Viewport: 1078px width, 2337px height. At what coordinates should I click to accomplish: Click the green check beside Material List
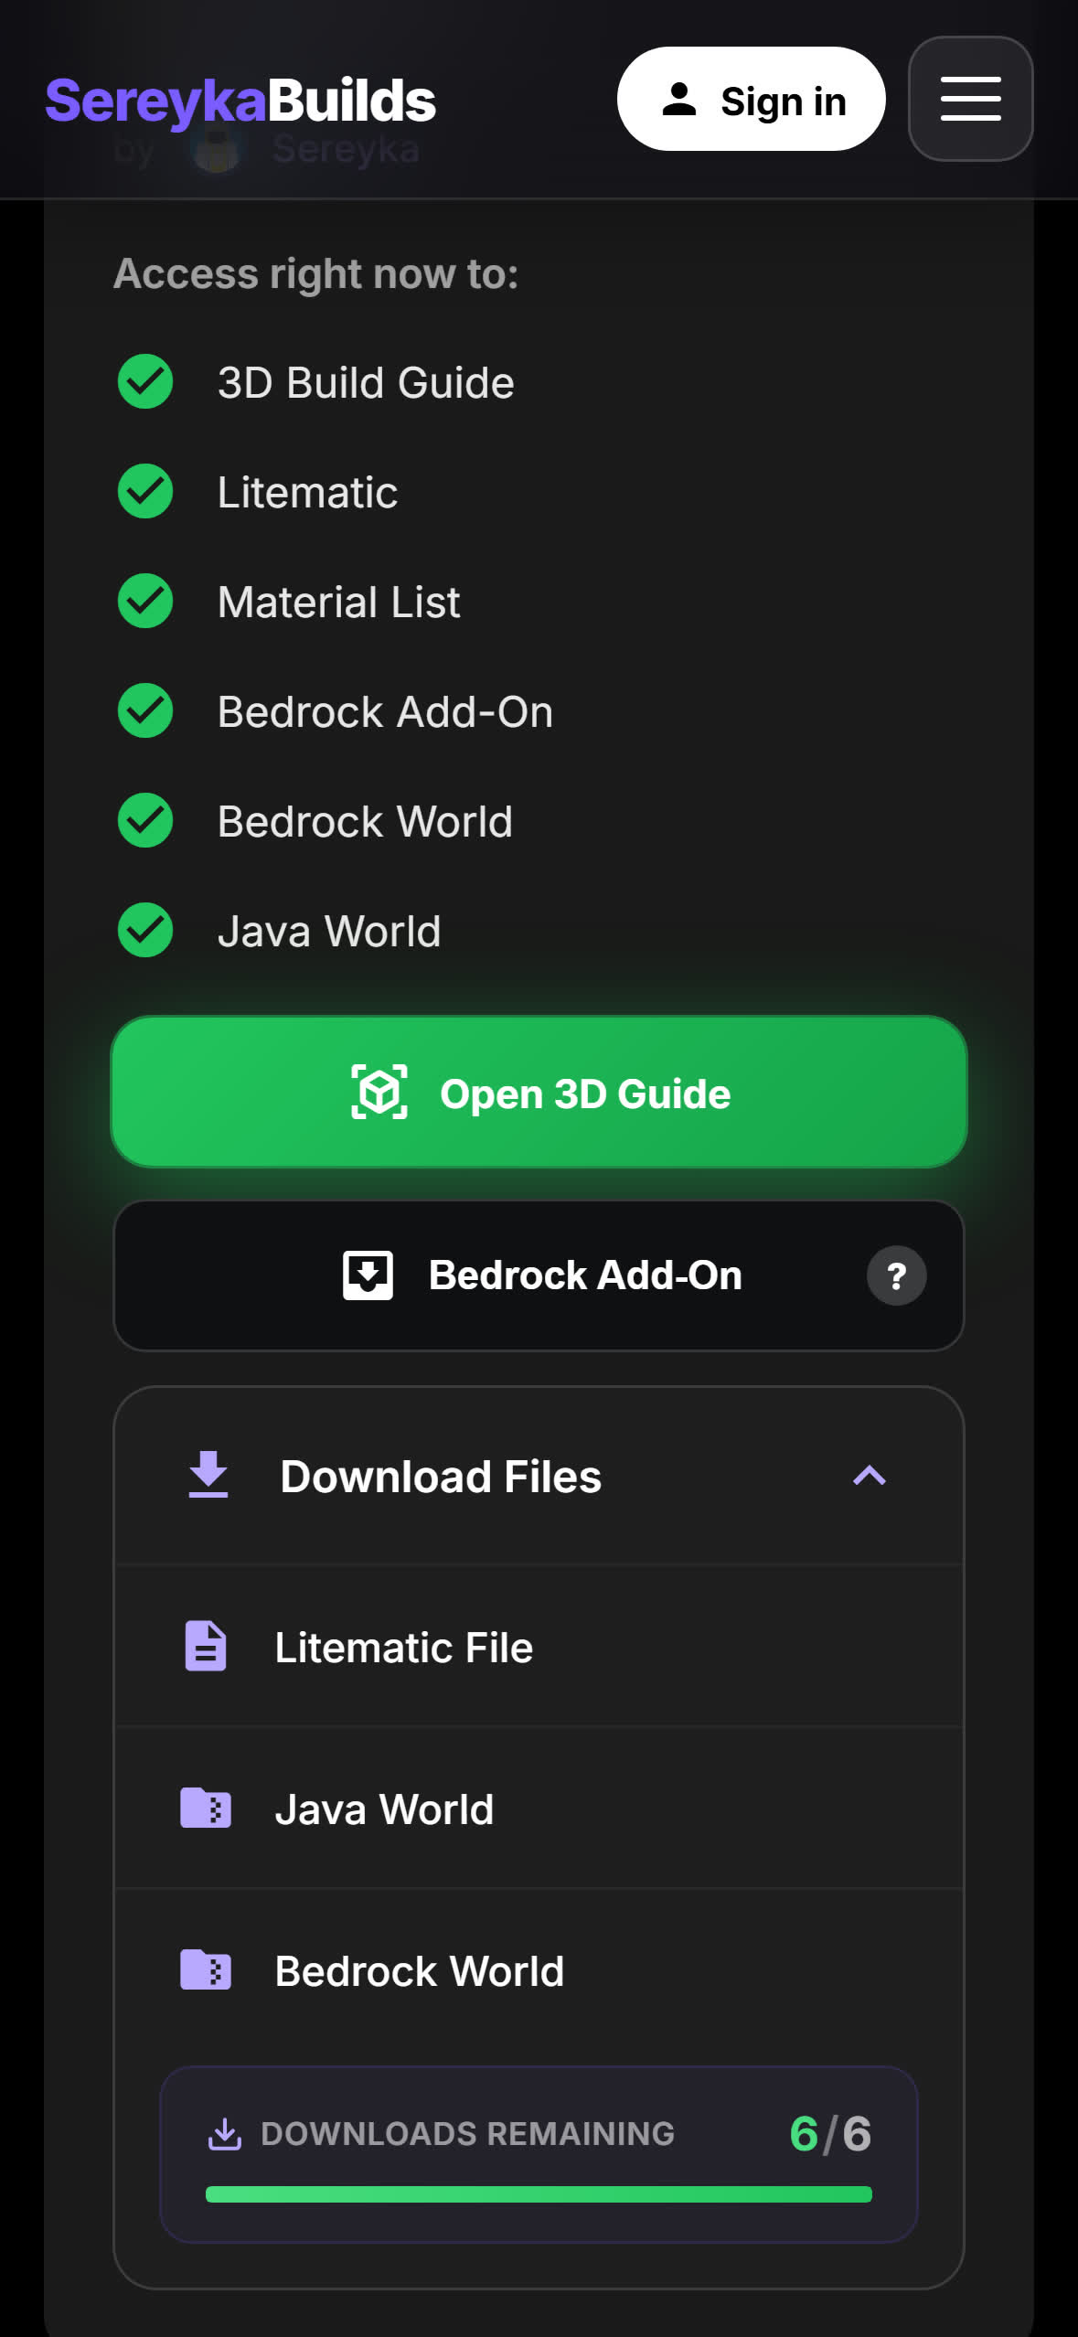coord(145,601)
